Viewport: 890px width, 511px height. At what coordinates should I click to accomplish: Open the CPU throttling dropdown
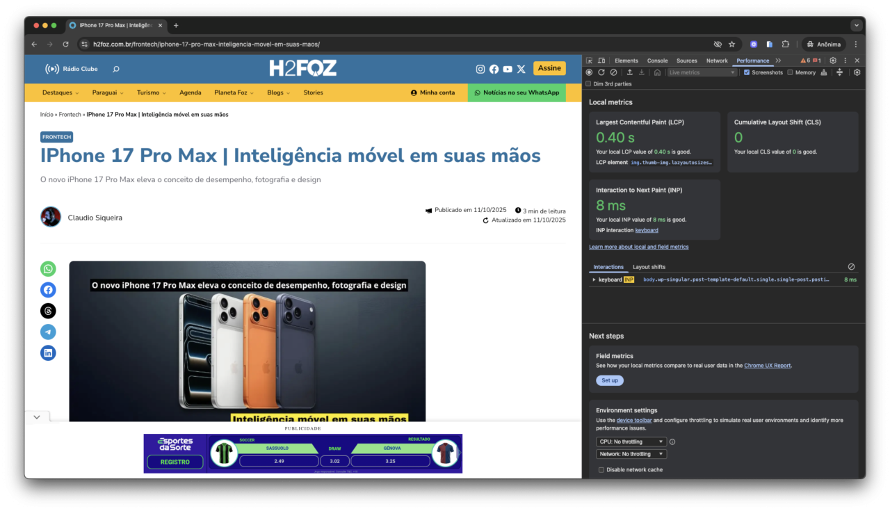tap(631, 441)
